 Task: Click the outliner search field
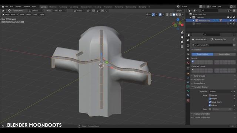click(x=210, y=11)
